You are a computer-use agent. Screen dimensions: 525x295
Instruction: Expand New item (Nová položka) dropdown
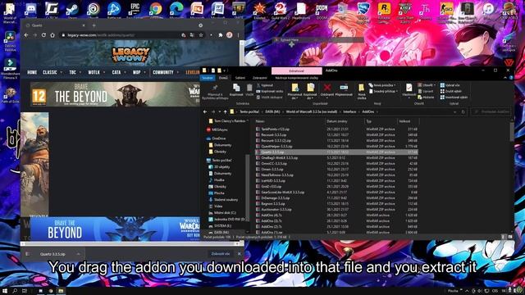click(x=382, y=85)
